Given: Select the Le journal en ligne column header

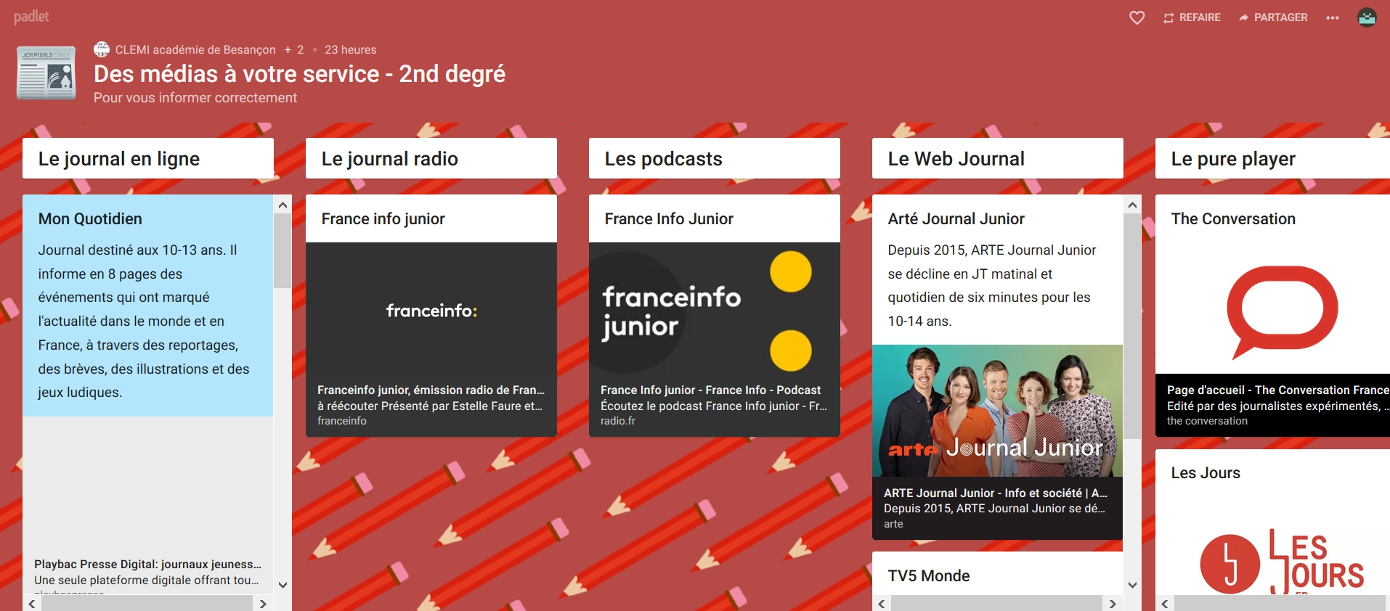Looking at the screenshot, I should pyautogui.click(x=148, y=158).
